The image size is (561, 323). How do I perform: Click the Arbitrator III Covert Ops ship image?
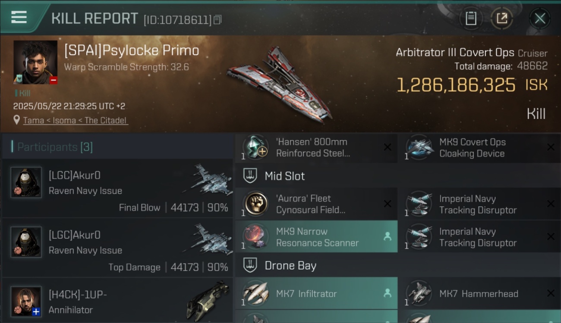[x=280, y=84]
